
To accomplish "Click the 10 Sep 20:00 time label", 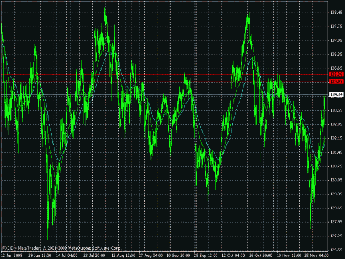I will point(178,256).
